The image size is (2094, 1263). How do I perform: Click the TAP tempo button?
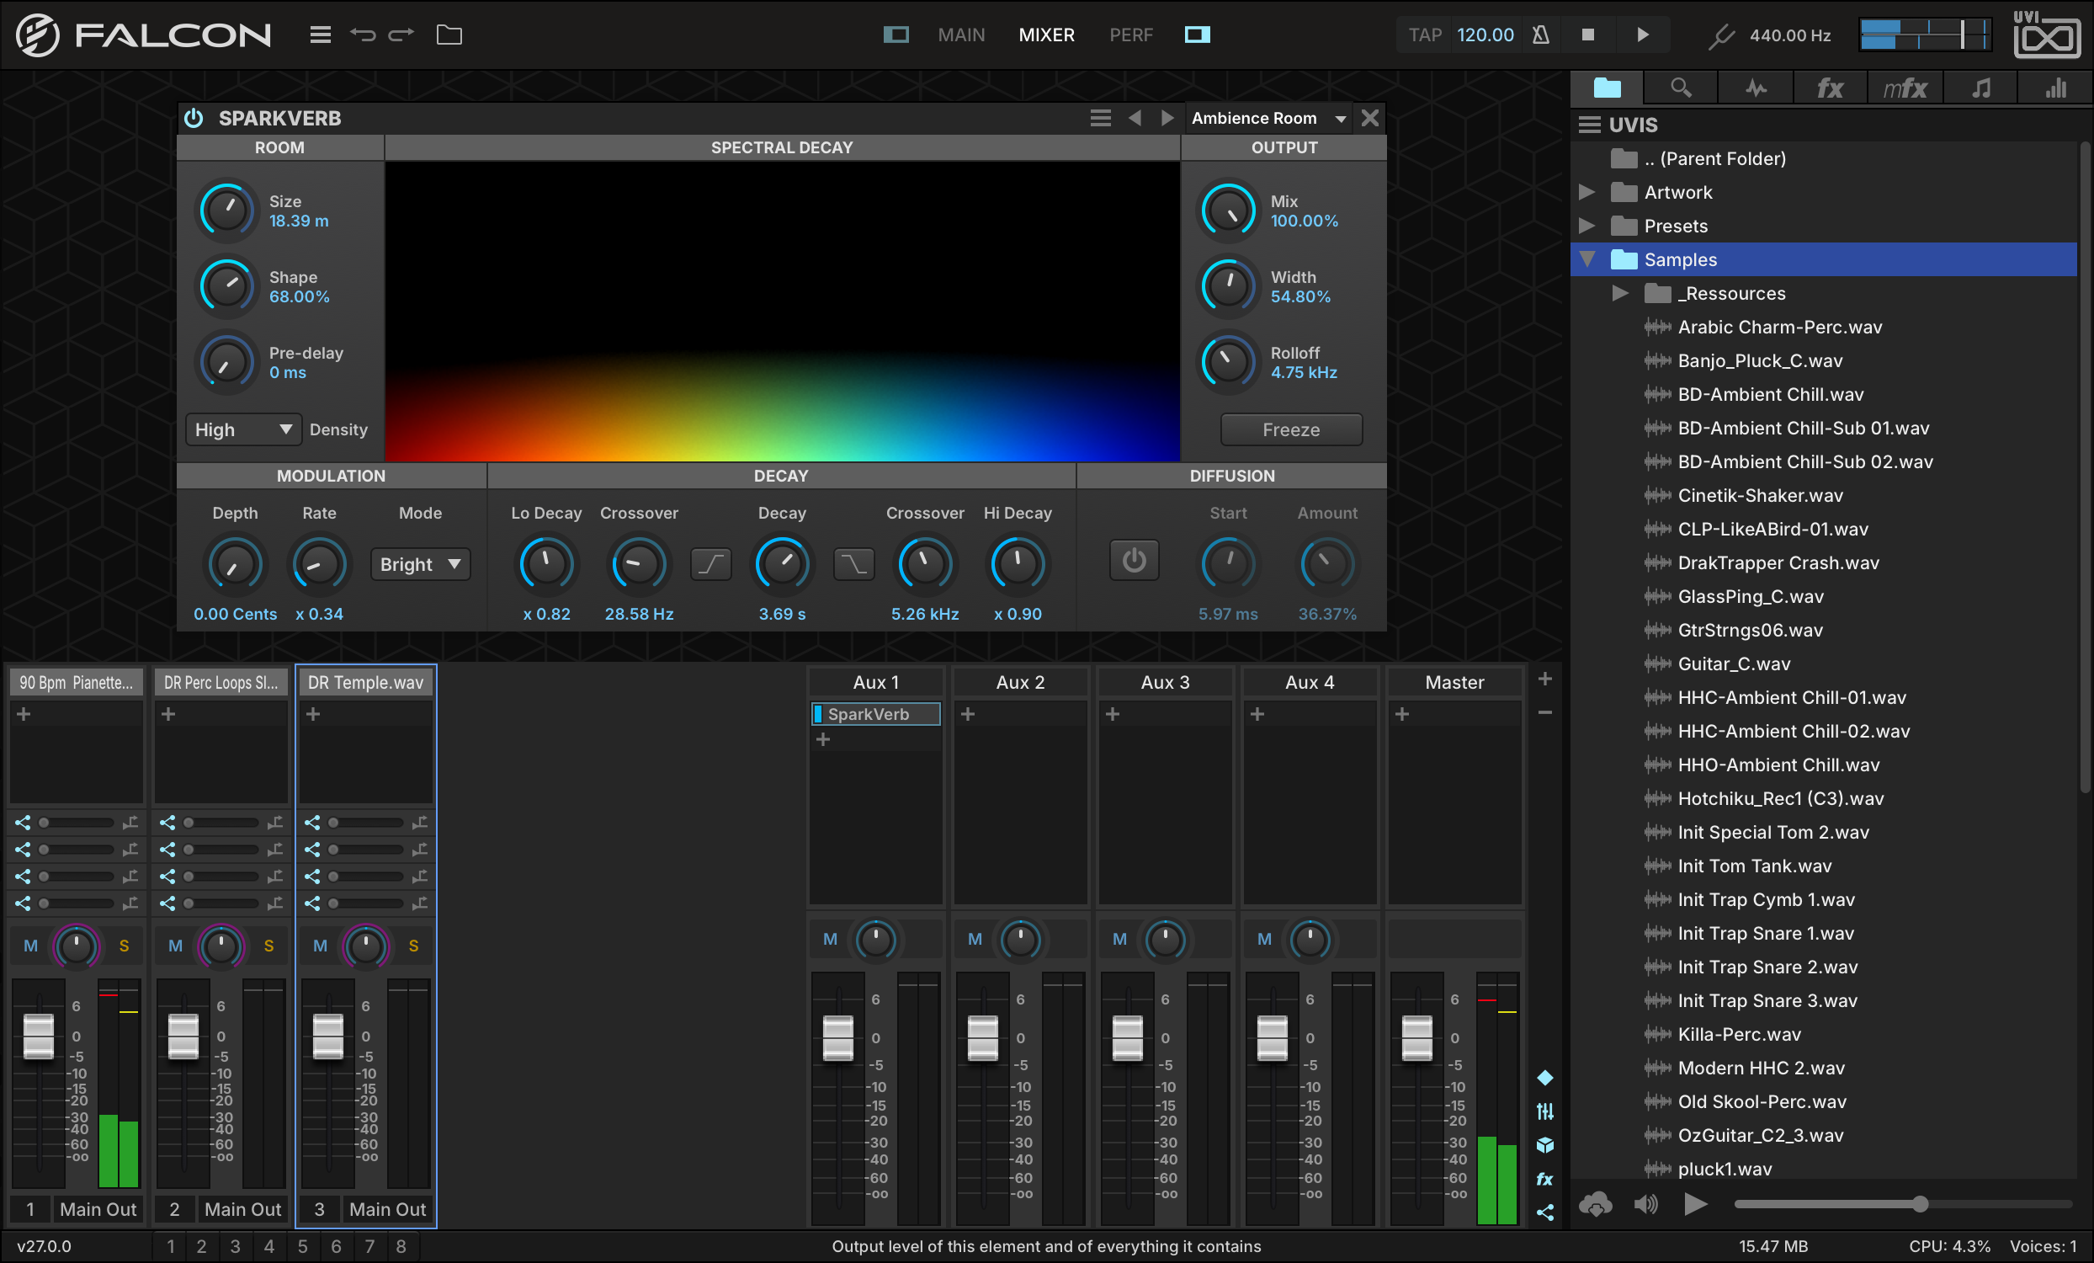pos(1424,35)
